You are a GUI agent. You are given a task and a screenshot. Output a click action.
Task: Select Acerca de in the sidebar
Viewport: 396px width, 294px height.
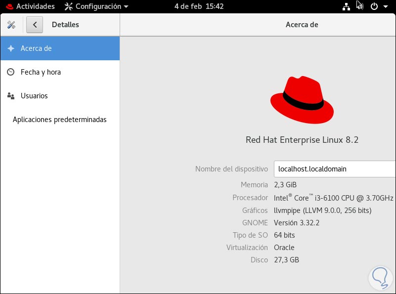tap(60, 48)
